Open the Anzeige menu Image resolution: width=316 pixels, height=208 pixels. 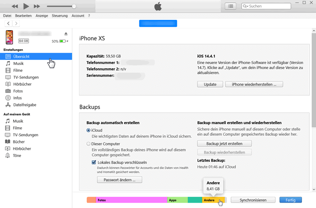42,16
